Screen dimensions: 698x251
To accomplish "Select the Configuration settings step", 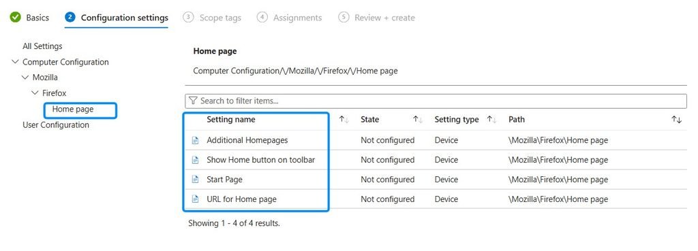I will click(125, 18).
